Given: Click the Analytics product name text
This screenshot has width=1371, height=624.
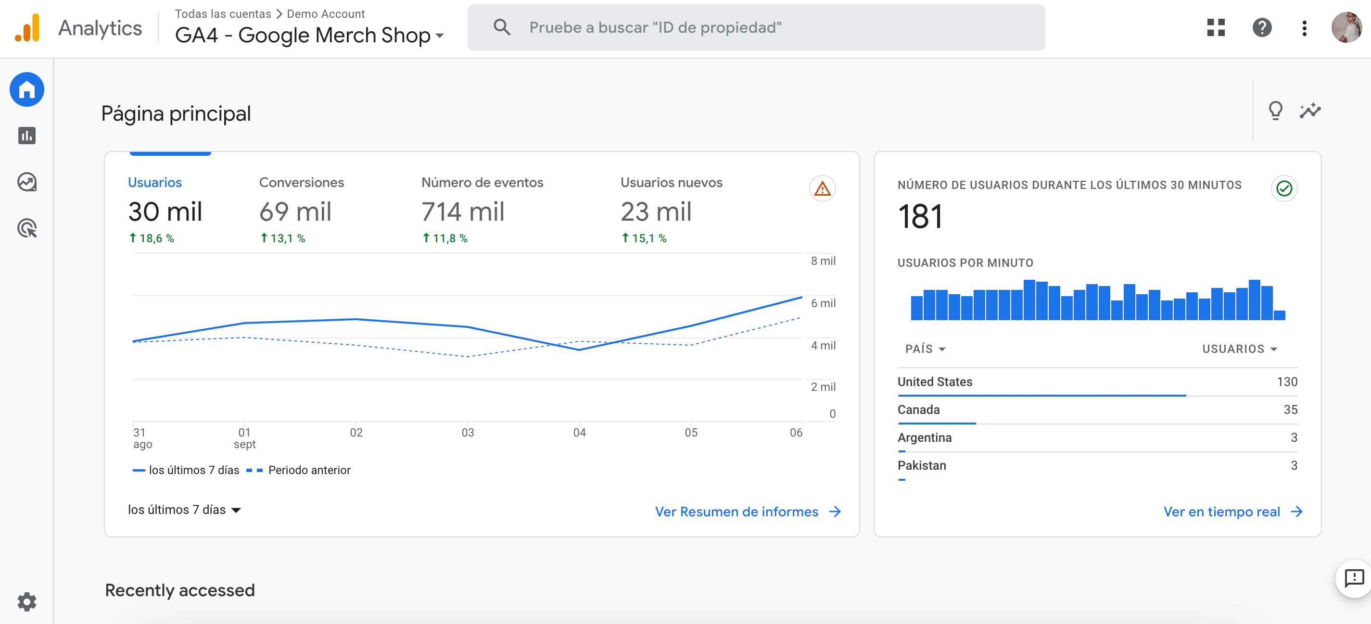Looking at the screenshot, I should click(100, 28).
